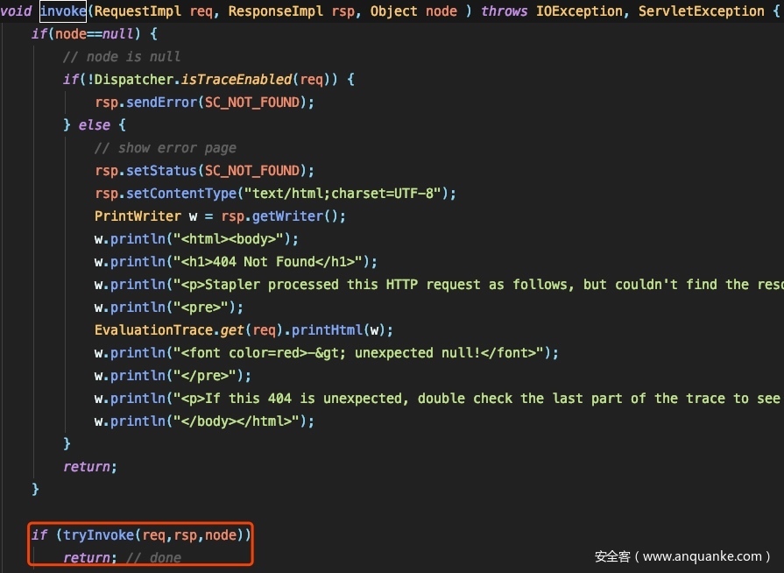The width and height of the screenshot is (784, 573).
Task: Click 'w.println("<pre>");' line
Action: (169, 307)
